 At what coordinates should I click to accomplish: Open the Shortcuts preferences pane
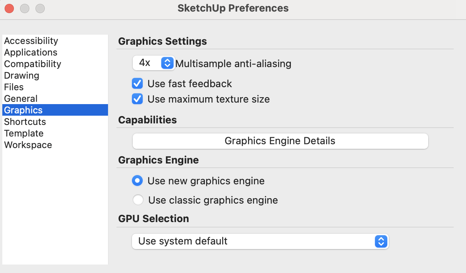[25, 121]
